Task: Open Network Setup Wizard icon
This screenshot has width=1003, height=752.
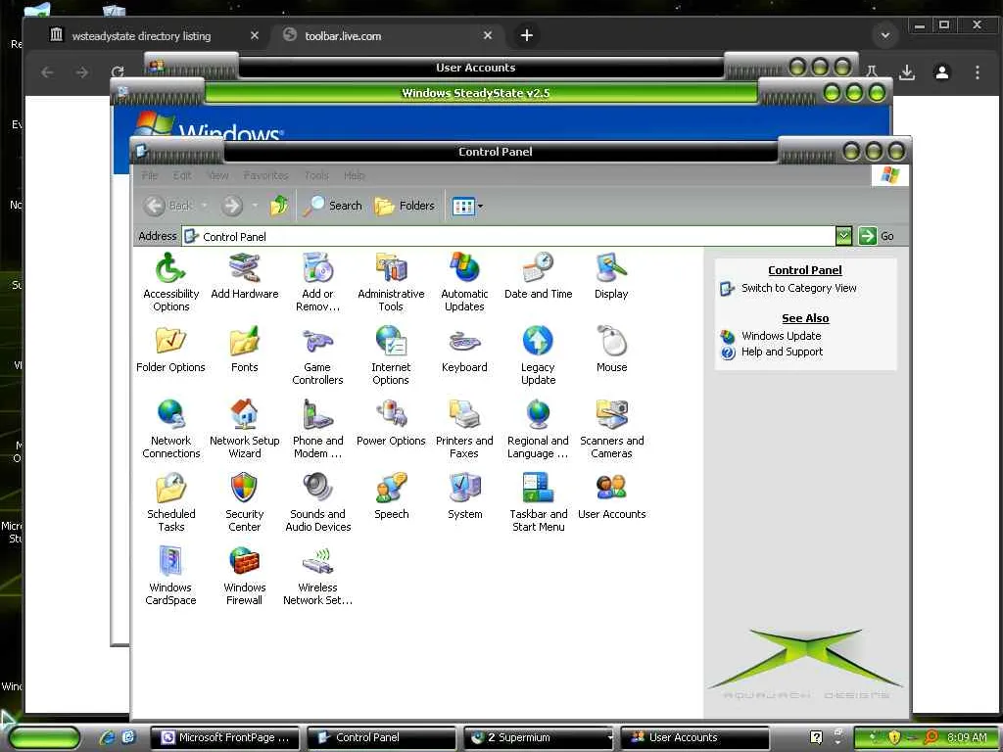Action: (x=244, y=429)
